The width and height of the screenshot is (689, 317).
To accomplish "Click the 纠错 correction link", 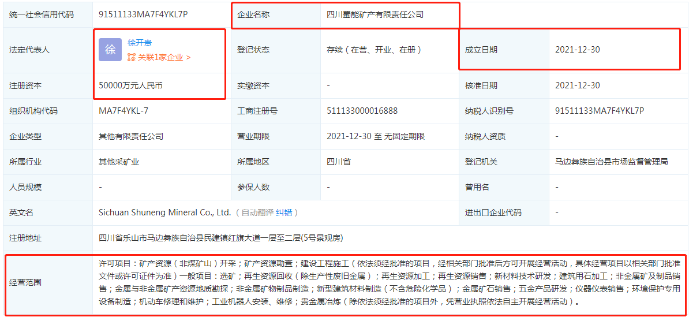I will pos(284,213).
